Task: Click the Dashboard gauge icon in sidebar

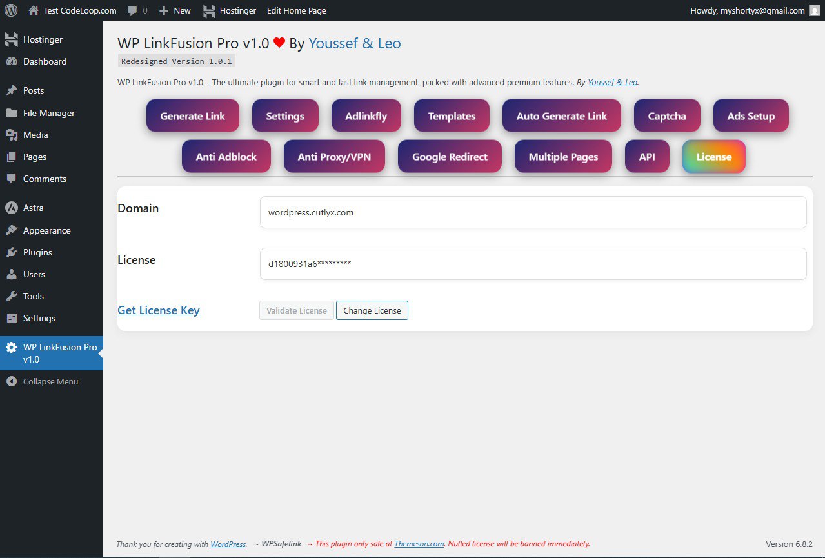Action: pos(11,61)
